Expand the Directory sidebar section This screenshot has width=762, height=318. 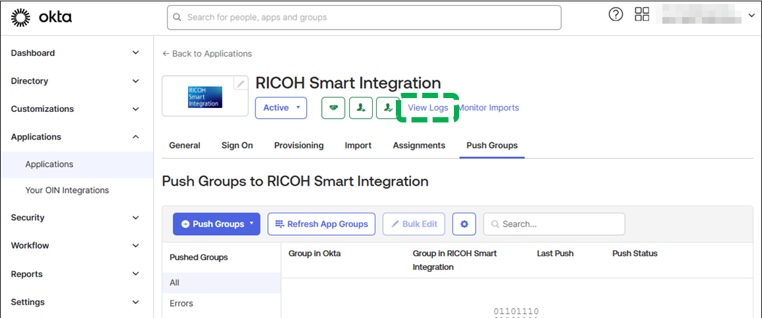point(76,81)
